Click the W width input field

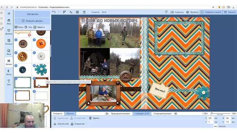tap(228, 118)
